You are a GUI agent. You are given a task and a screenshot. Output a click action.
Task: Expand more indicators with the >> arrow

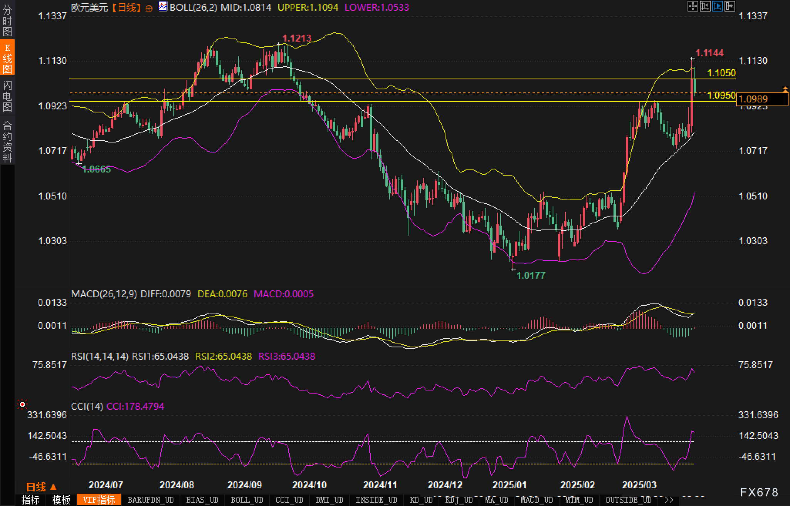[669, 500]
